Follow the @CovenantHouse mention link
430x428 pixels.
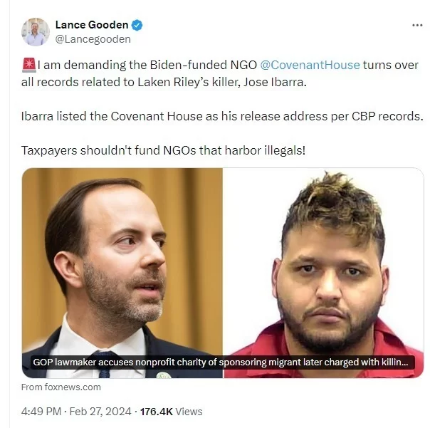(x=310, y=65)
